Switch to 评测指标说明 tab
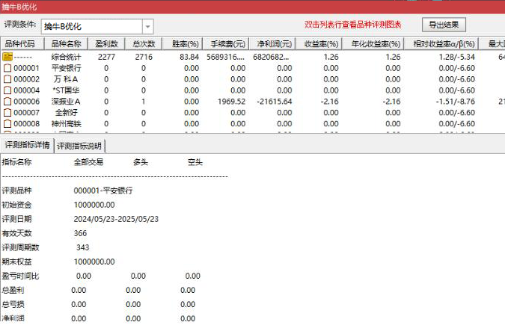 pos(79,146)
